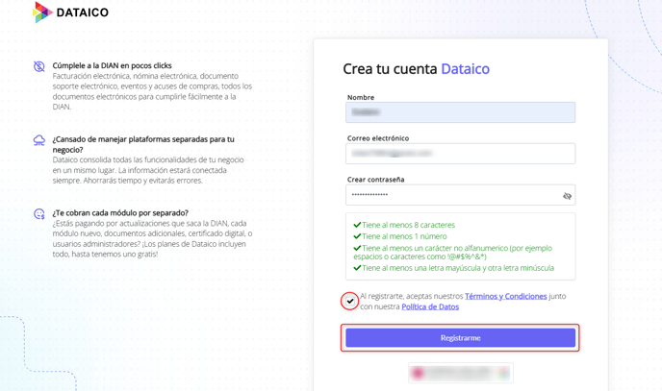Click the Dataico logo icon

click(x=42, y=12)
